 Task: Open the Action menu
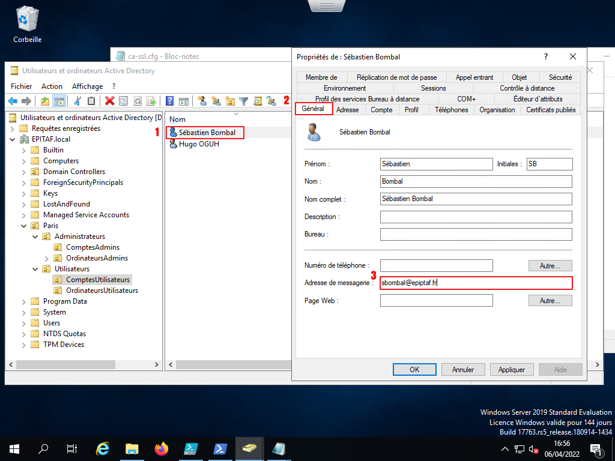tap(52, 86)
